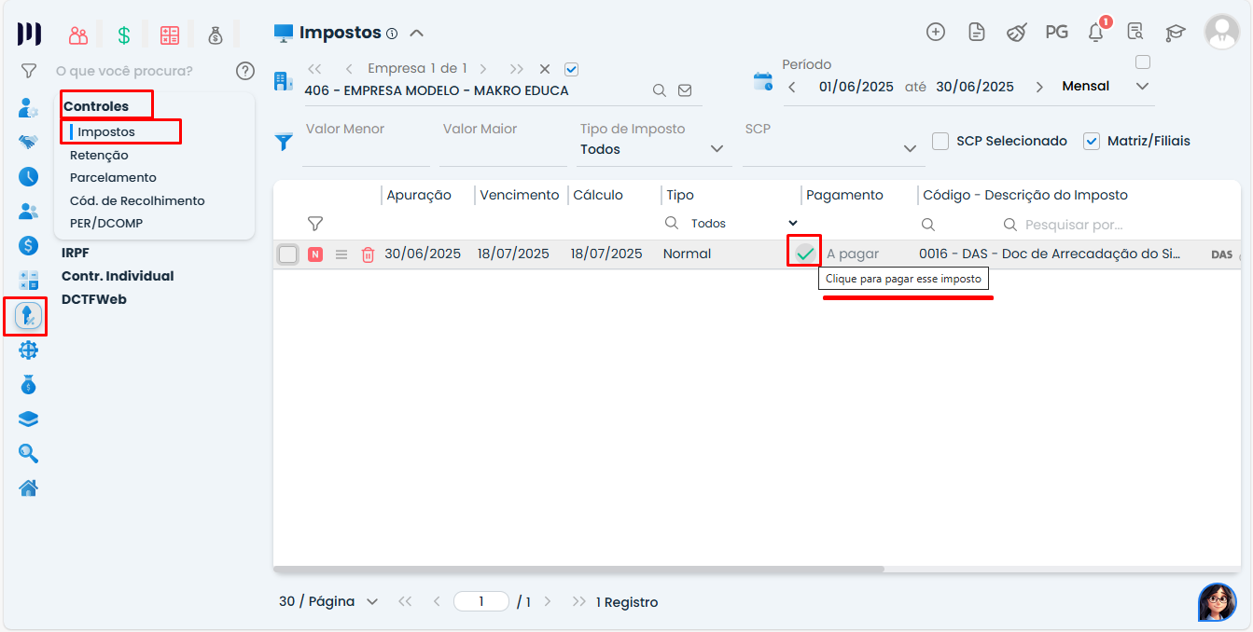The width and height of the screenshot is (1253, 632).
Task: Click the money bag icon in top bar
Action: (x=216, y=35)
